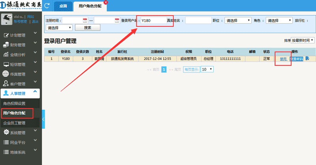Viewport: 316px width, 165px height.
Task: Click the 搜索 search button
Action: point(87,28)
